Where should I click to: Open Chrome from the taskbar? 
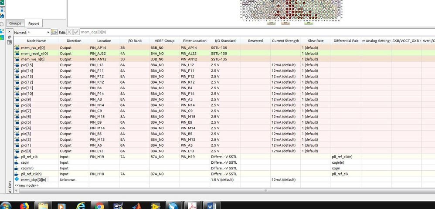pos(99,206)
